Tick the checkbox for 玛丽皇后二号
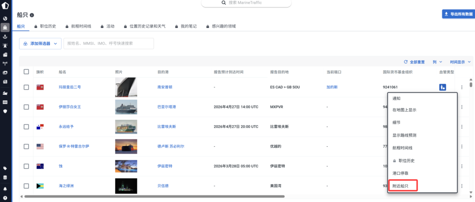 click(26, 87)
